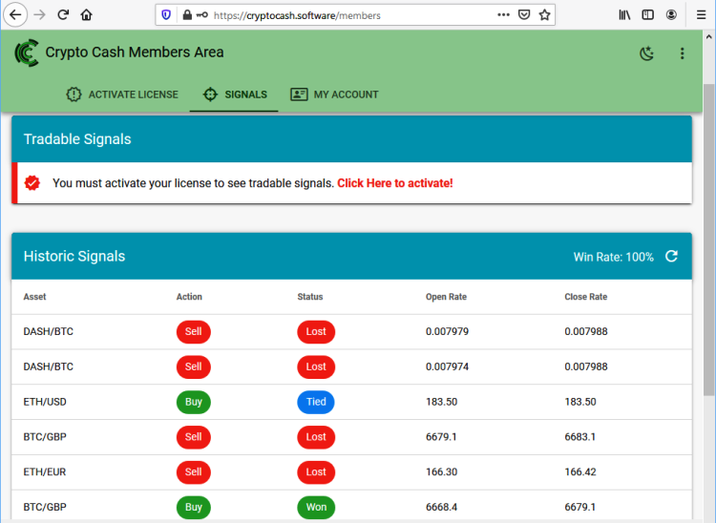The image size is (716, 523).
Task: Click open rate value 6668.4
Action: 442,507
